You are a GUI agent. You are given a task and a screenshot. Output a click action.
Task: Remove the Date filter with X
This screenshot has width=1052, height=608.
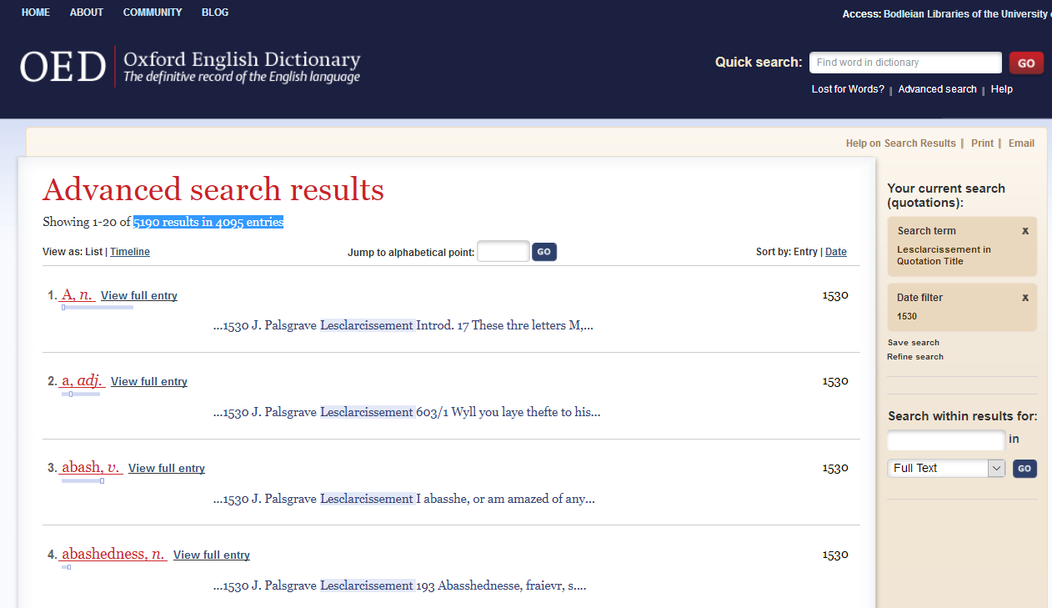pos(1024,298)
